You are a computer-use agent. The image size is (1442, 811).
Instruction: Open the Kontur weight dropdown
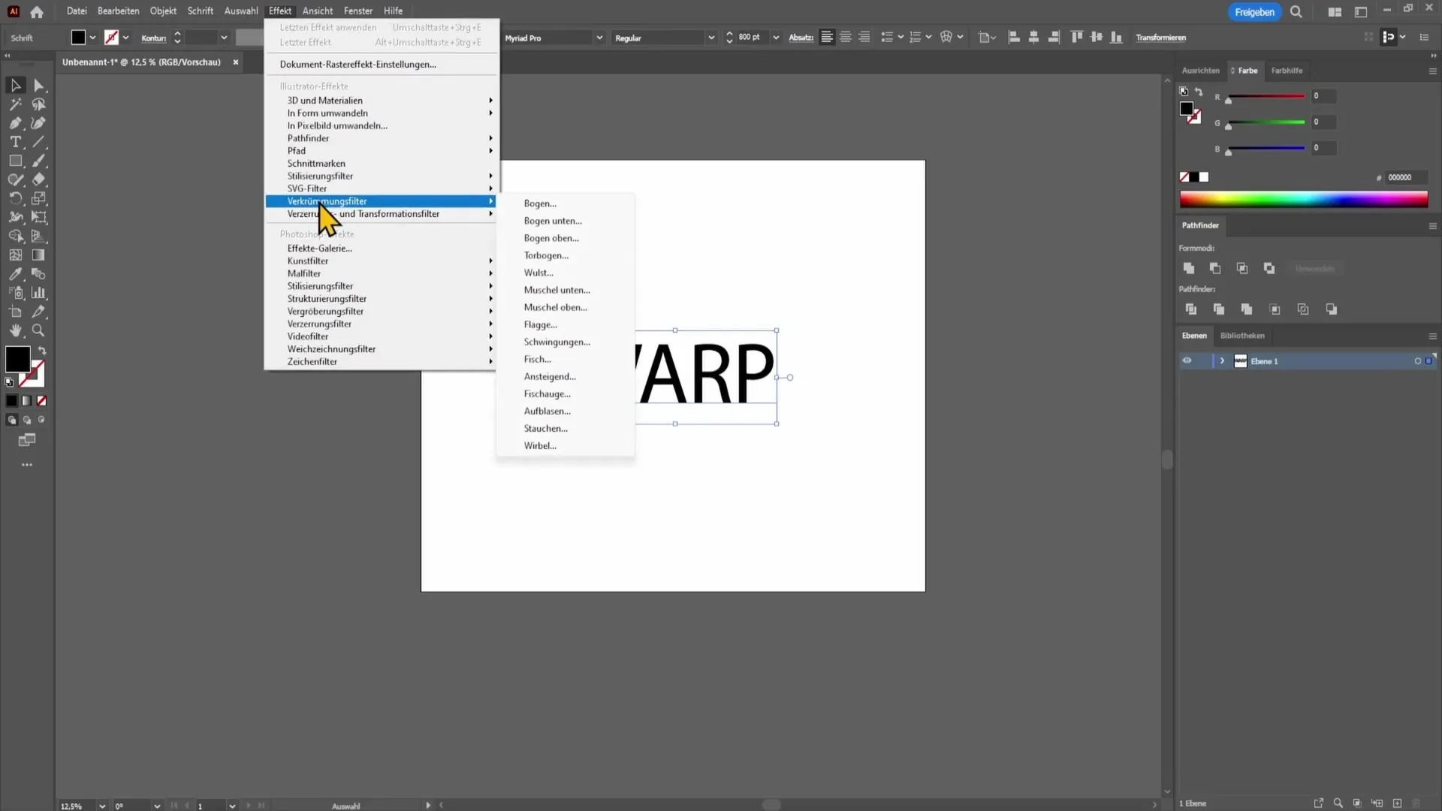(224, 38)
